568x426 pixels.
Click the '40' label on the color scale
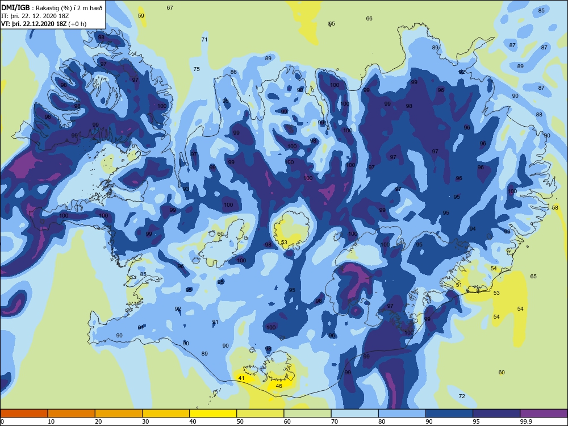tap(193, 421)
